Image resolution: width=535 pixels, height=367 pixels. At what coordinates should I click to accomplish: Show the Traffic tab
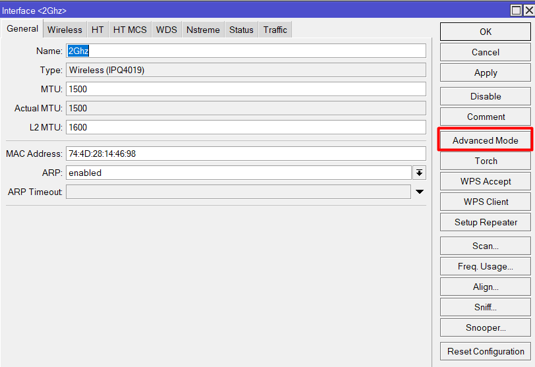point(275,30)
